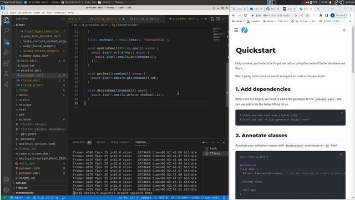This screenshot has width=355, height=200.
Task: Expand the linux folder
Action: pyautogui.click(x=23, y=90)
